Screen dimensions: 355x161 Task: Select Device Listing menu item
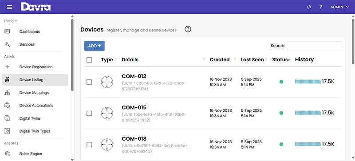pyautogui.click(x=35, y=80)
